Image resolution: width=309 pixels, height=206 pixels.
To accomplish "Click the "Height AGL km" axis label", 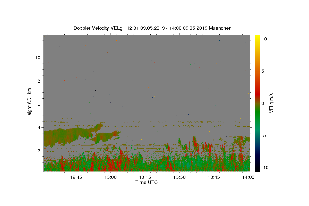I will click(x=30, y=103).
